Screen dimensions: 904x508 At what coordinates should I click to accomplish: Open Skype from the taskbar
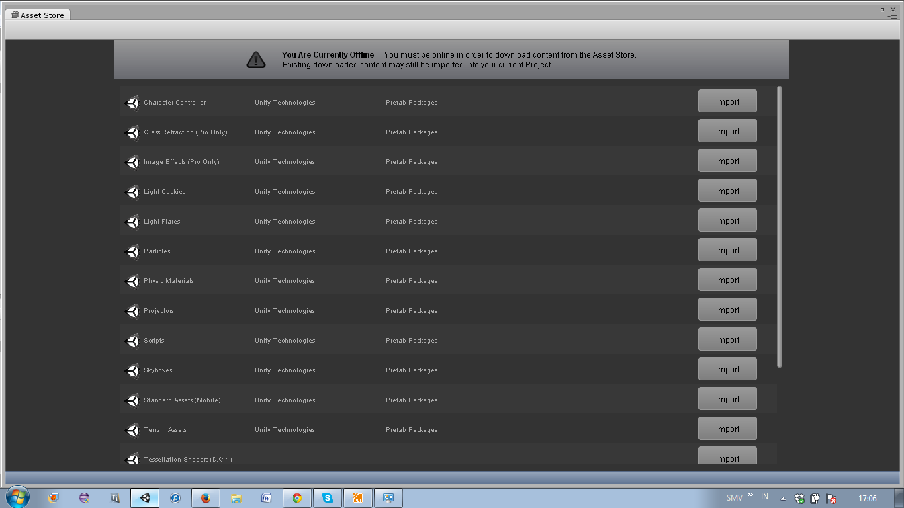point(328,498)
